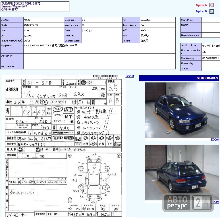Click the Color value ダークブルー

[87, 30]
